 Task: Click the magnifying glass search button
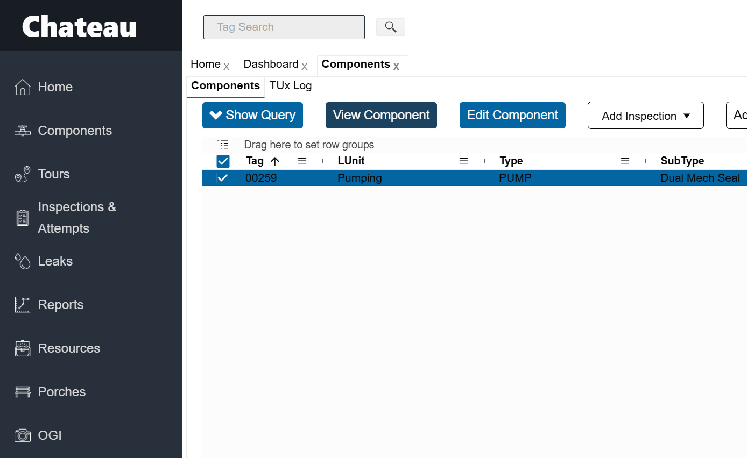(x=391, y=27)
